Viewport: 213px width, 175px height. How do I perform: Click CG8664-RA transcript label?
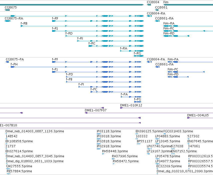pos(156,13)
